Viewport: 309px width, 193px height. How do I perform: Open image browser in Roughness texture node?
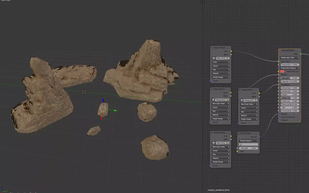[242, 100]
